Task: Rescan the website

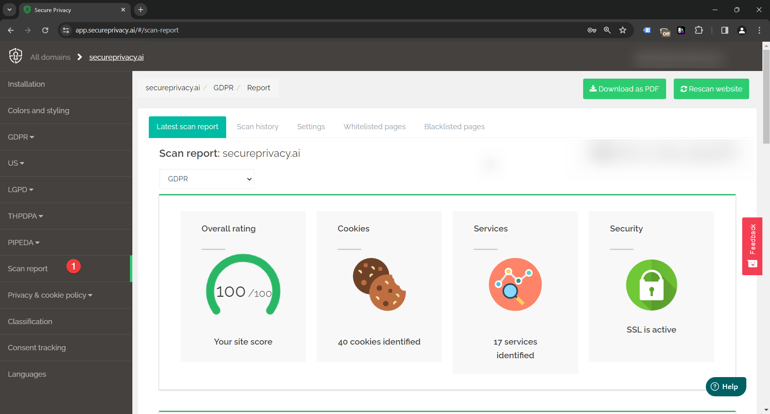Action: tap(711, 89)
